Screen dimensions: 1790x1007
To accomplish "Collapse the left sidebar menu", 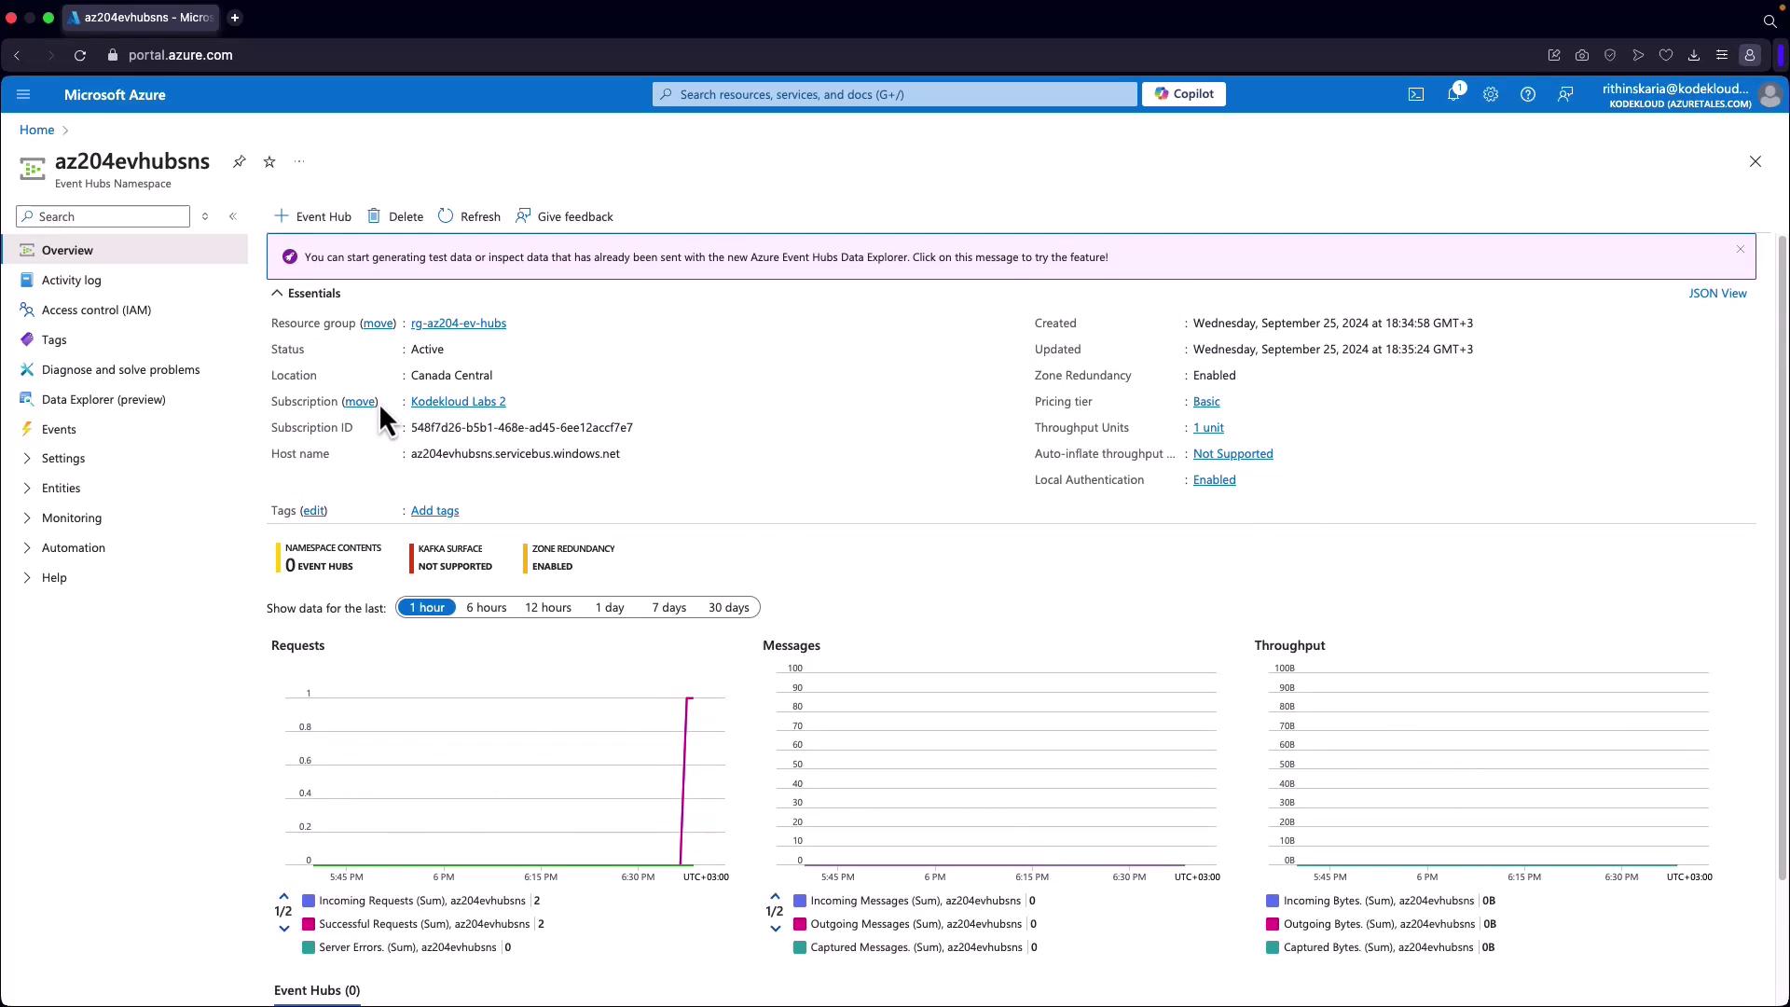I will point(233,216).
